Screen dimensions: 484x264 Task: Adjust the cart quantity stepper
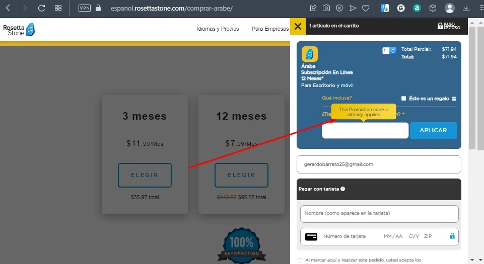[x=389, y=51]
